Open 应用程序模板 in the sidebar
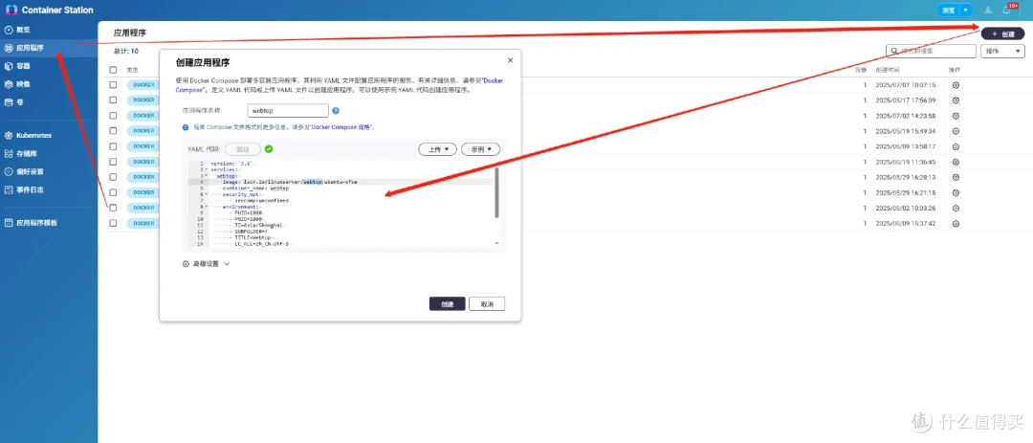The width and height of the screenshot is (1033, 443). [x=49, y=223]
